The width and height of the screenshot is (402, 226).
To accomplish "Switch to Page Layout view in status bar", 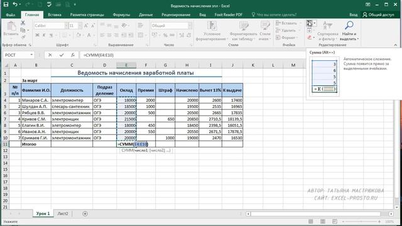I will click(323, 221).
